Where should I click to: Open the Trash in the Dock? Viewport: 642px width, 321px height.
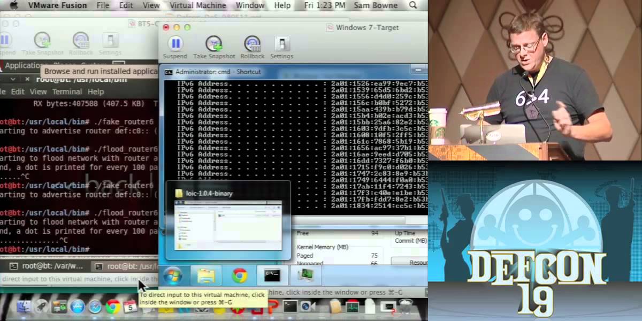406,307
